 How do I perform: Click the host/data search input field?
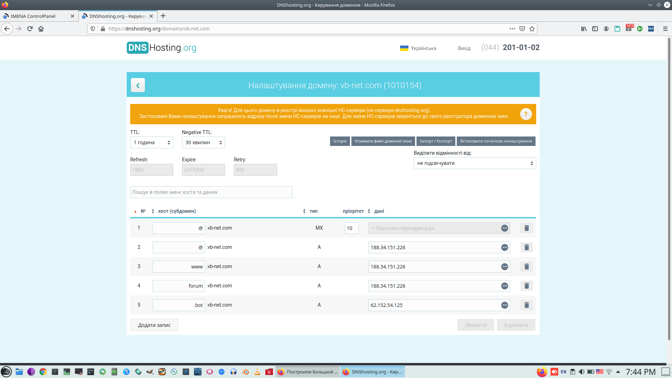pyautogui.click(x=211, y=192)
